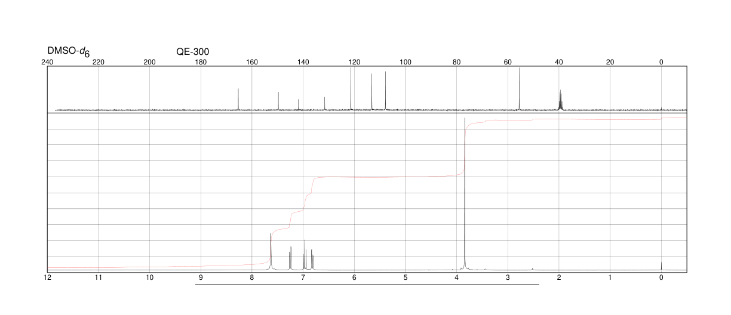The height and width of the screenshot is (315, 731).
Task: Pick the tall proton singlet near 3.85 ppm
Action: point(465,194)
